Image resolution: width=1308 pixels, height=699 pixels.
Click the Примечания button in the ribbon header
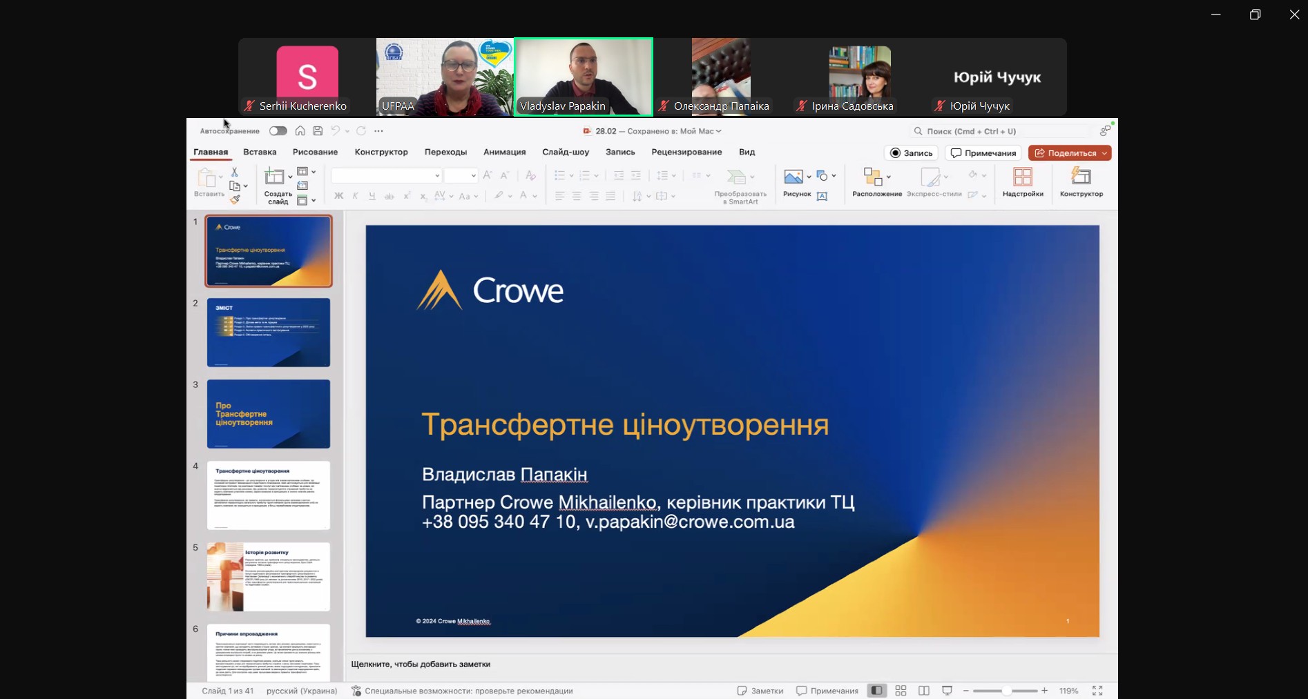[x=983, y=153]
